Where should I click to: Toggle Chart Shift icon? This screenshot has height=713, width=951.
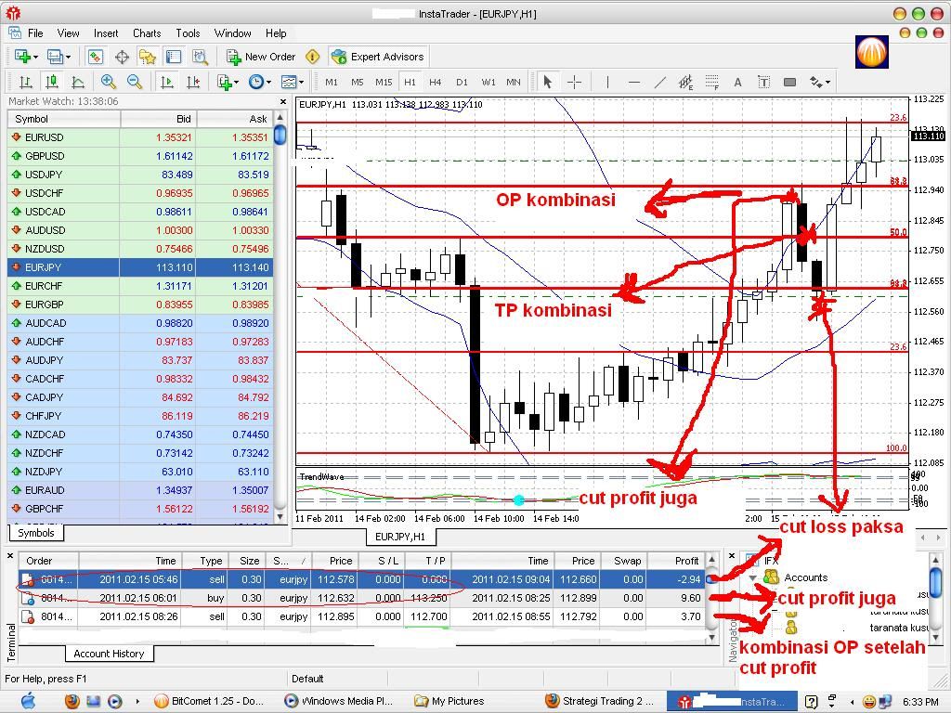pyautogui.click(x=193, y=82)
